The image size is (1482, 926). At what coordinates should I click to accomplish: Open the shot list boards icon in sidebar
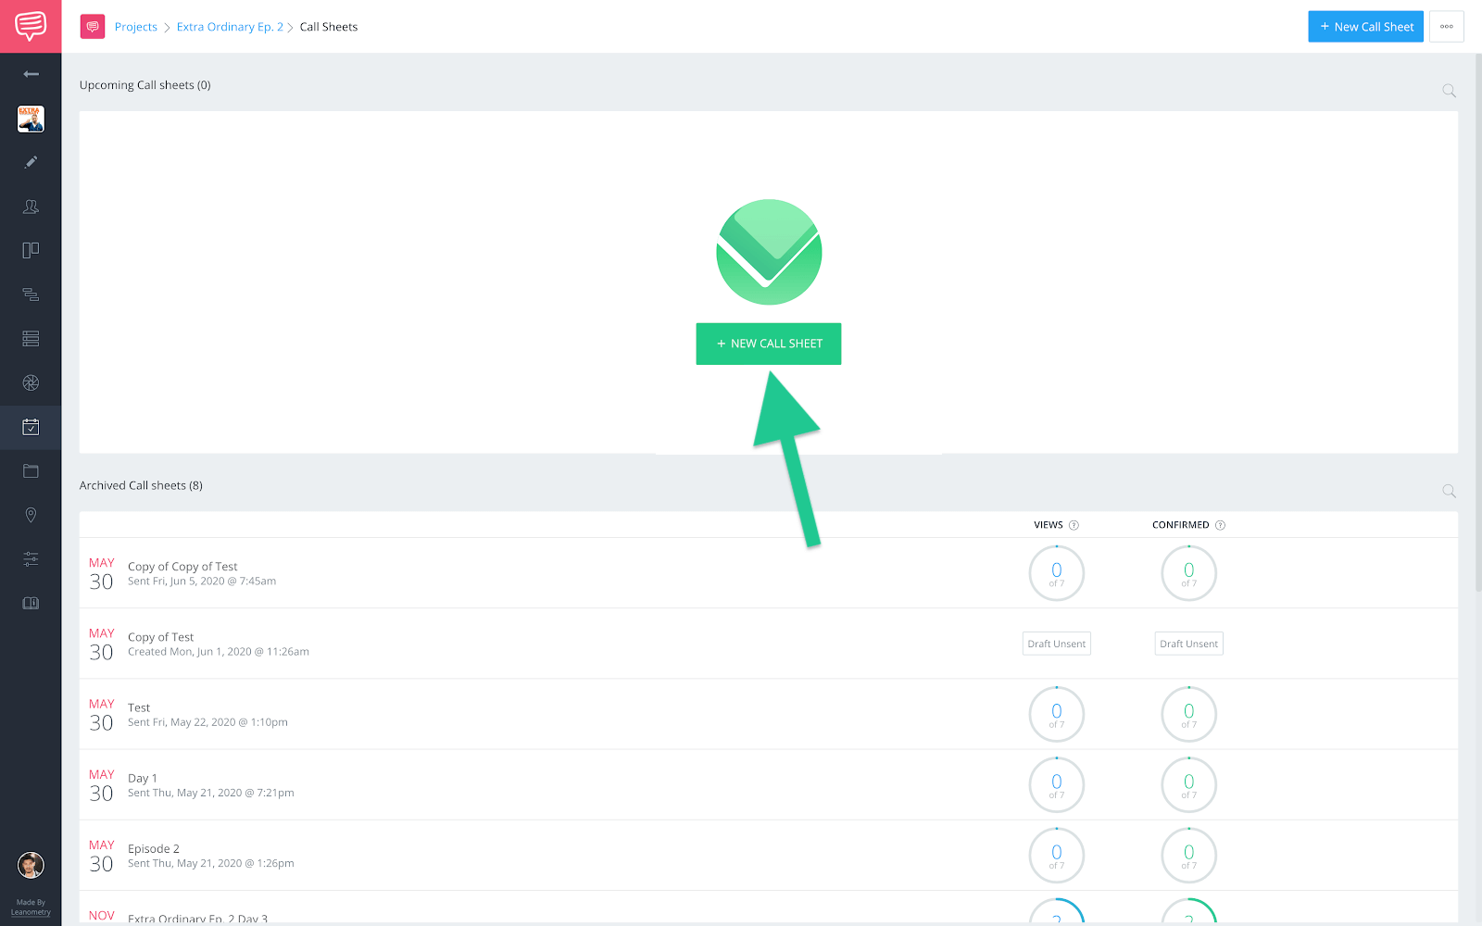coord(31,250)
